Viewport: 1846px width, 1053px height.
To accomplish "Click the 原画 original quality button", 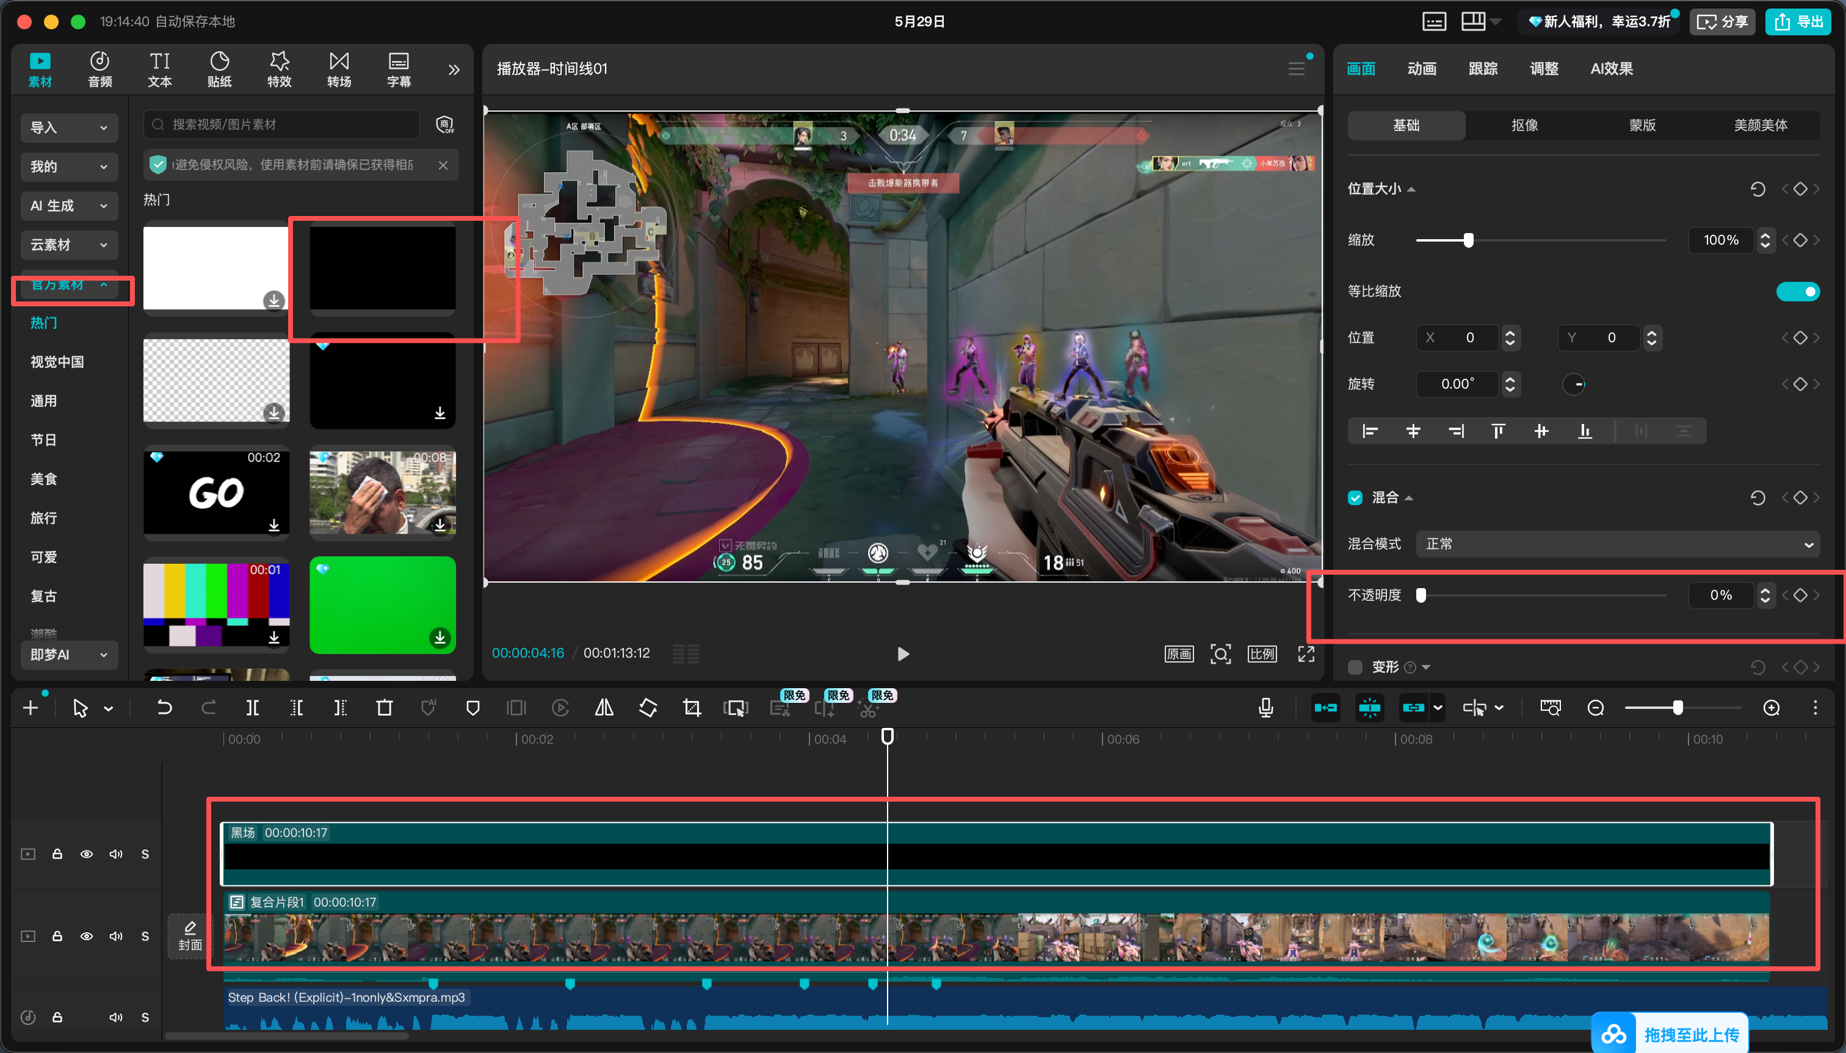I will pyautogui.click(x=1179, y=654).
